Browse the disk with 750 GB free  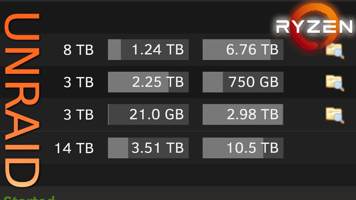335,83
